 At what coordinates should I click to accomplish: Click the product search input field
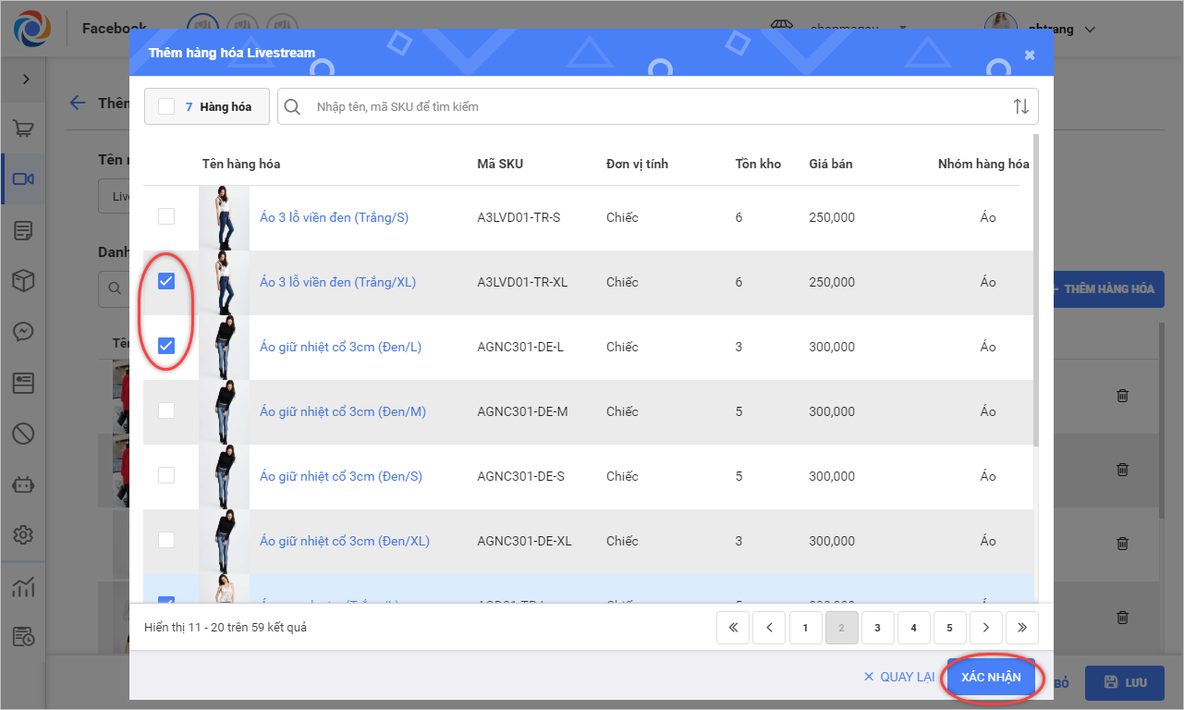click(x=647, y=106)
